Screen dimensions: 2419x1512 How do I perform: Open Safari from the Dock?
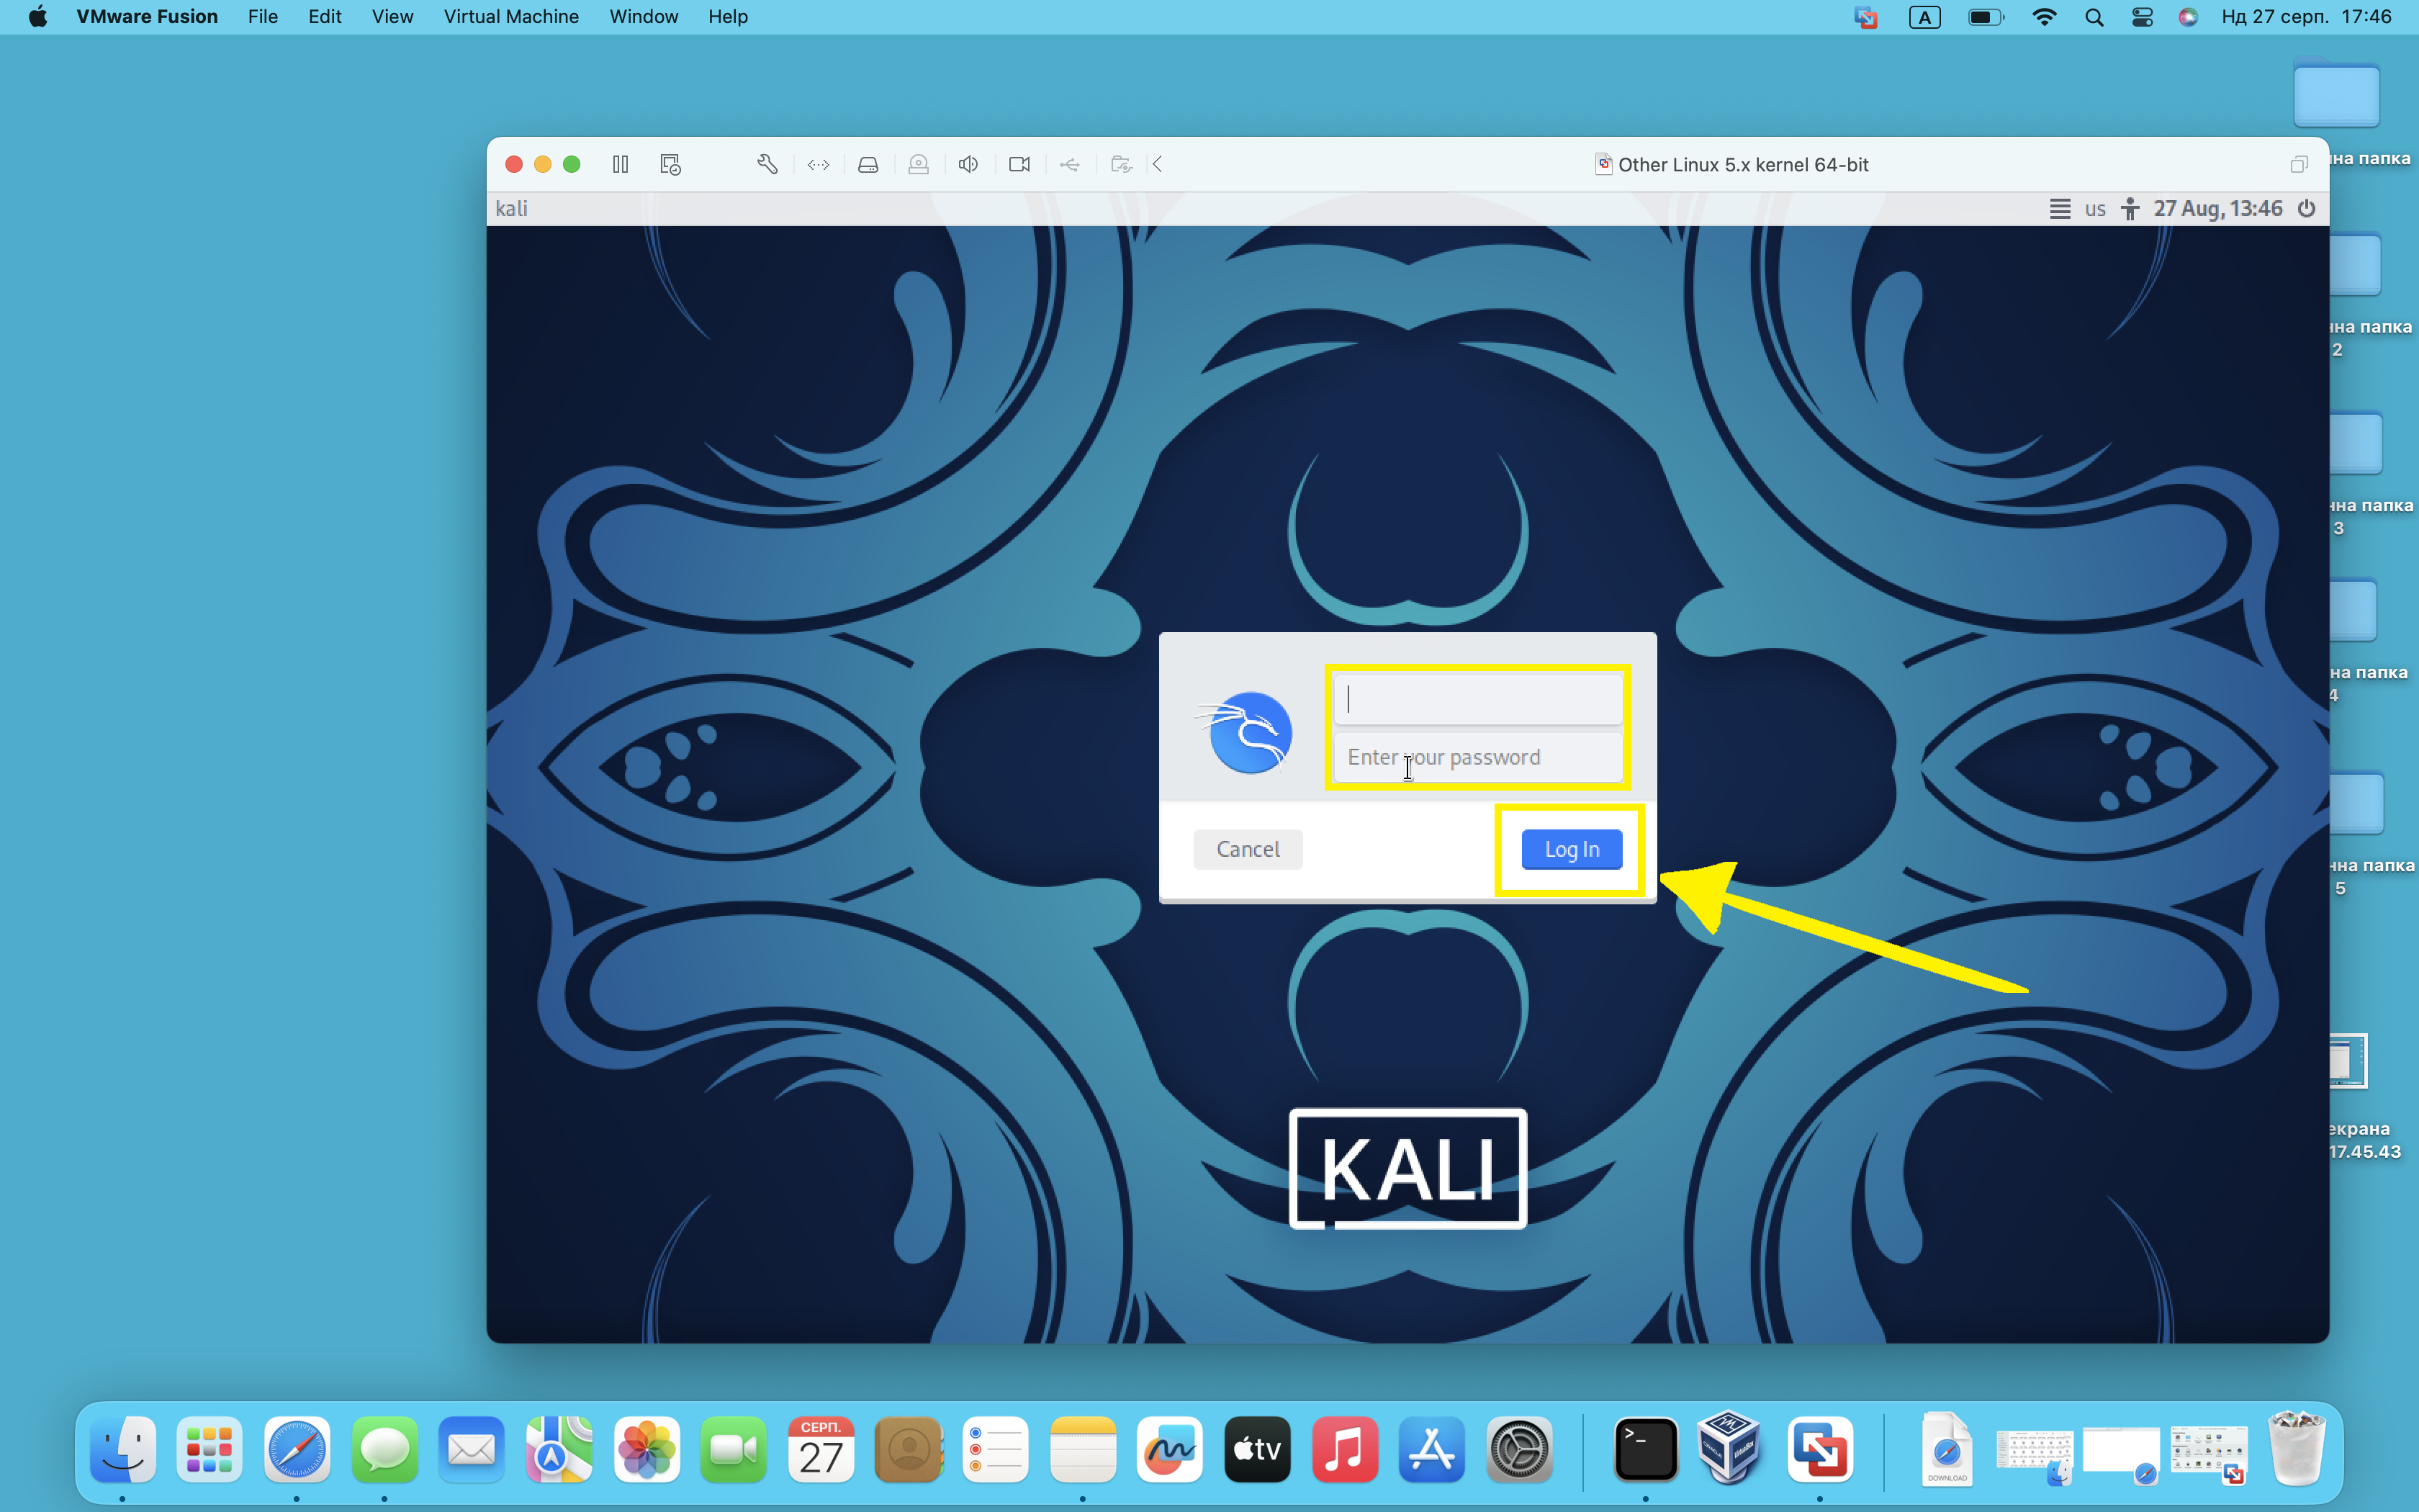point(297,1449)
